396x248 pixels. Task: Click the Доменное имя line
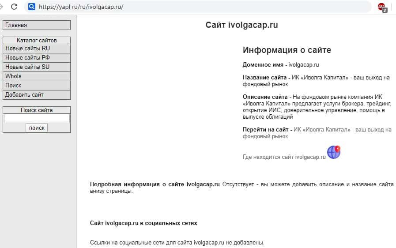coord(281,65)
